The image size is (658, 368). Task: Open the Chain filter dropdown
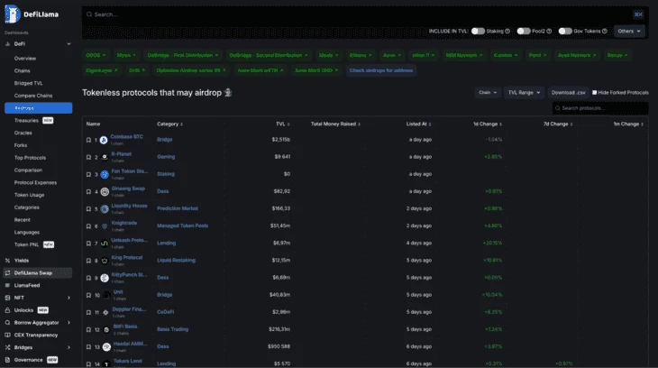click(488, 92)
